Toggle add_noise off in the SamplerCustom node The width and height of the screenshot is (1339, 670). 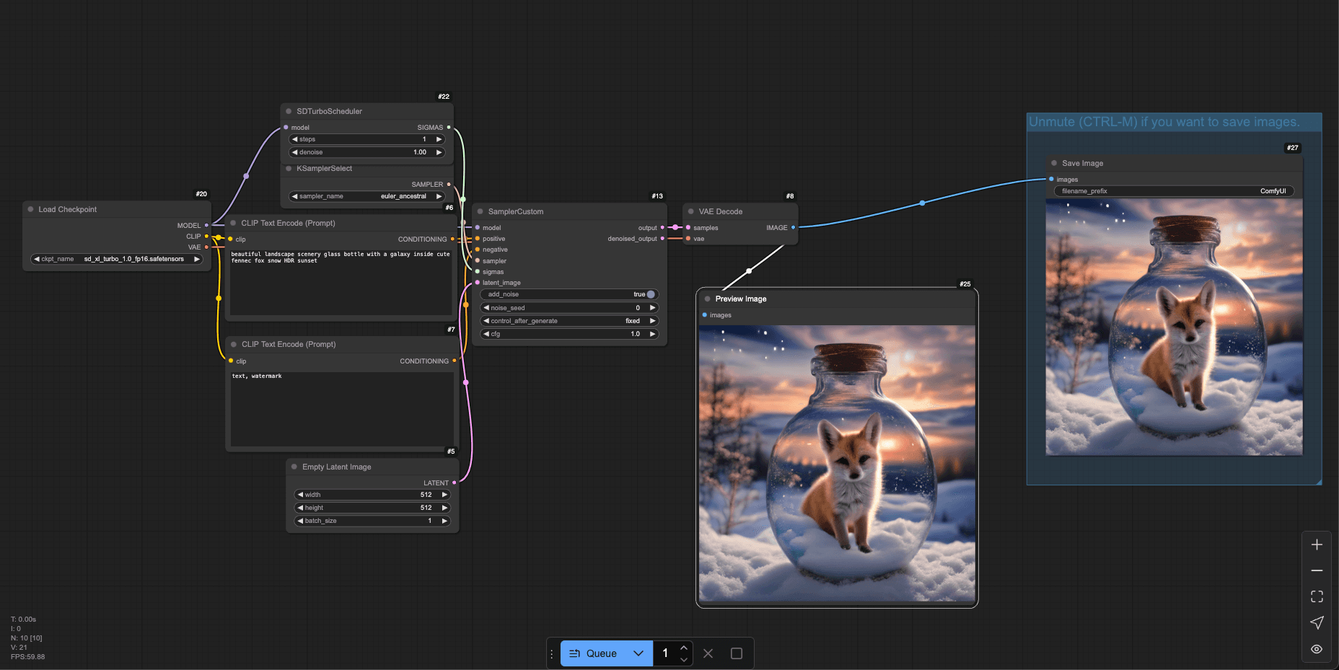coord(650,294)
